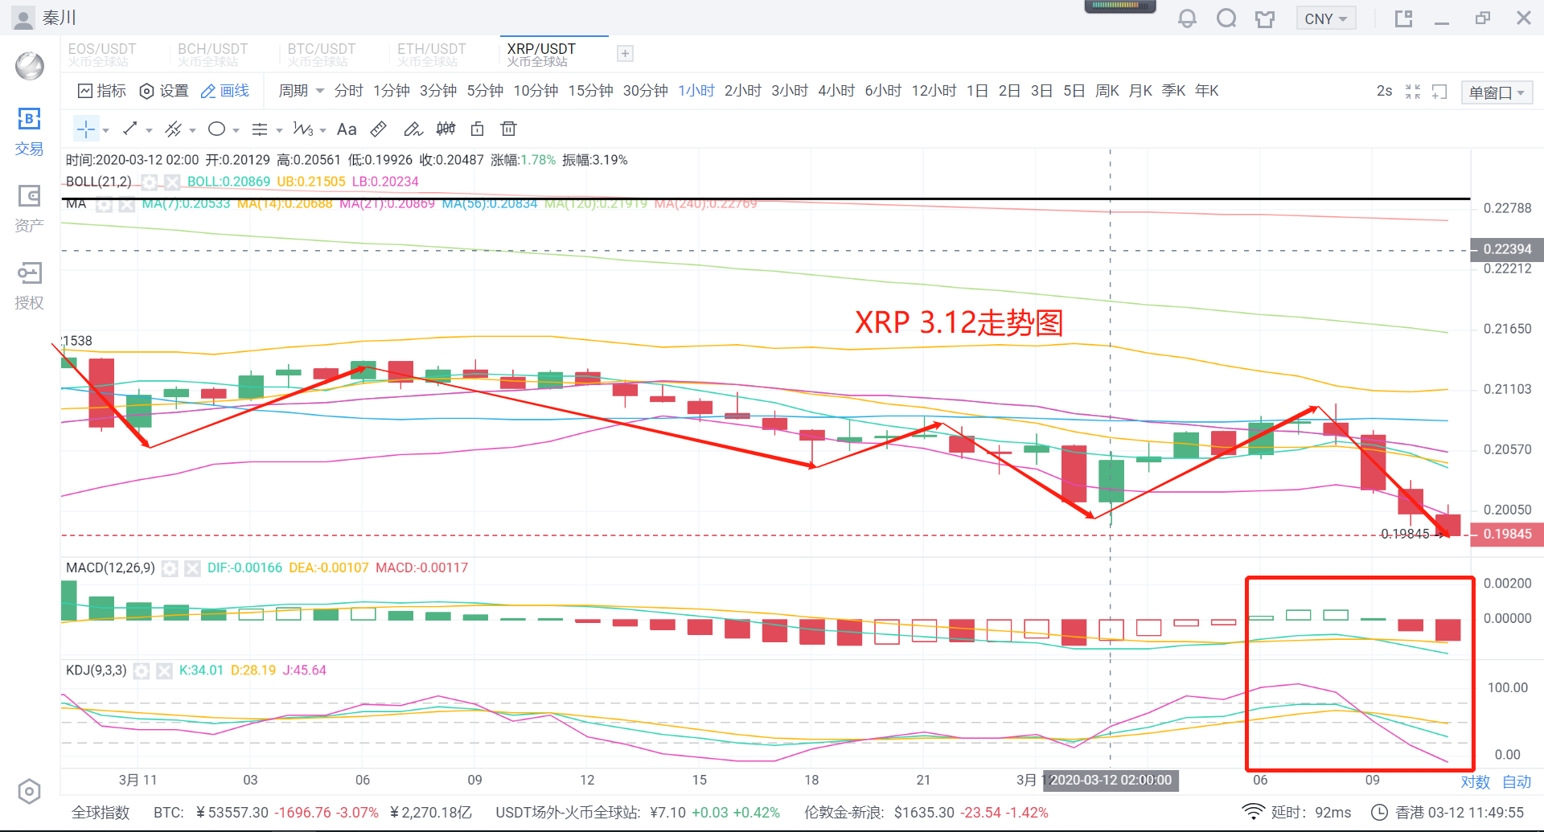The width and height of the screenshot is (1544, 832).
Task: Expand trend line tool dropdown arrow
Action: coord(149,130)
